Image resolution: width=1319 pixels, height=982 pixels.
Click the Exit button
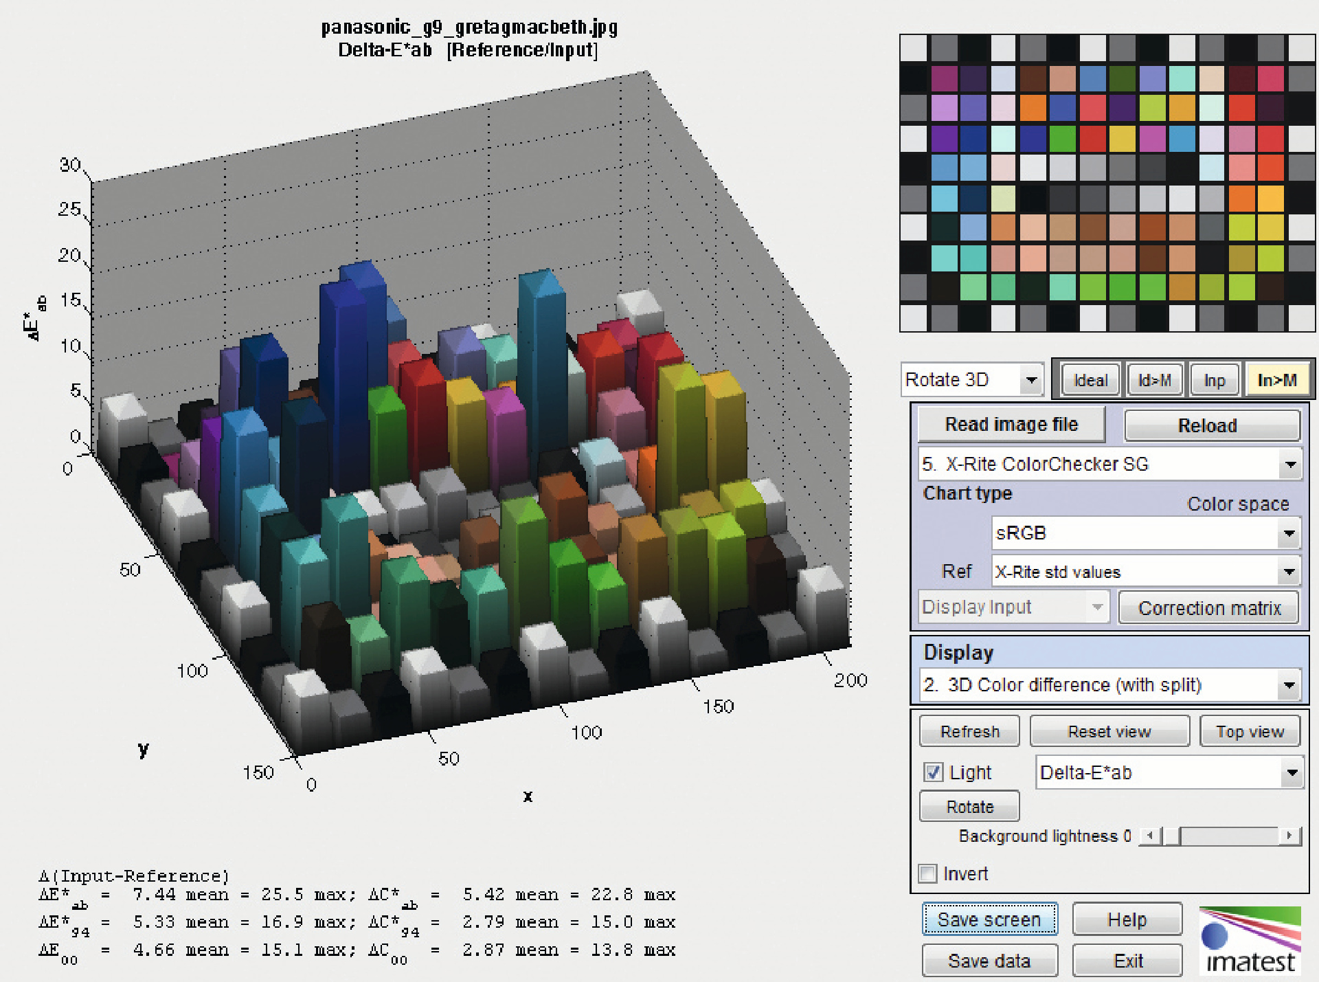pyautogui.click(x=1127, y=961)
